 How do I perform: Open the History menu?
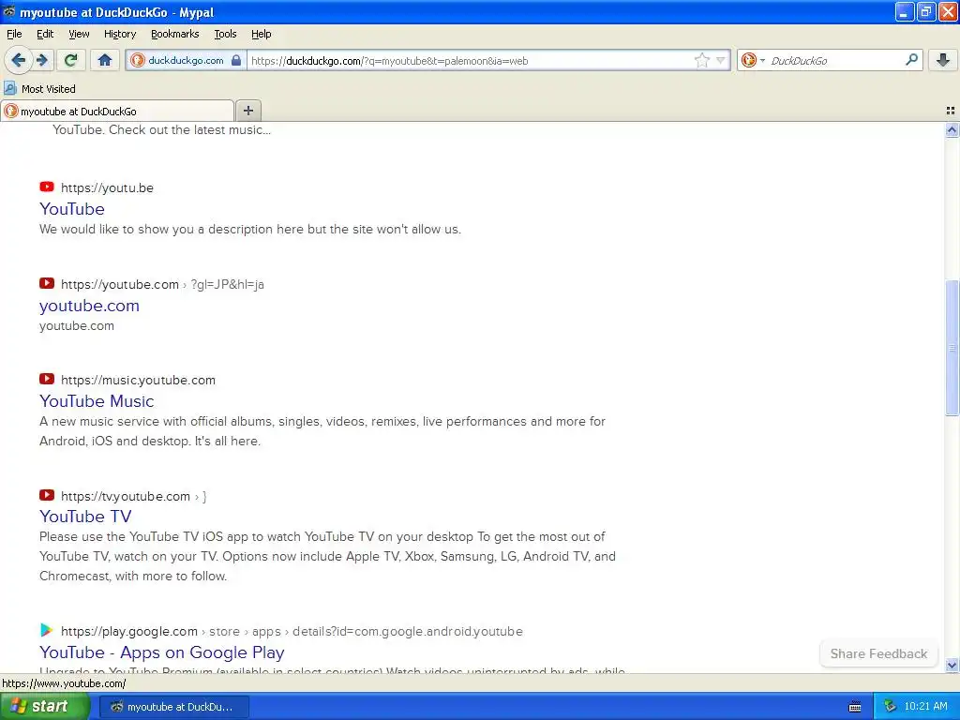119,34
